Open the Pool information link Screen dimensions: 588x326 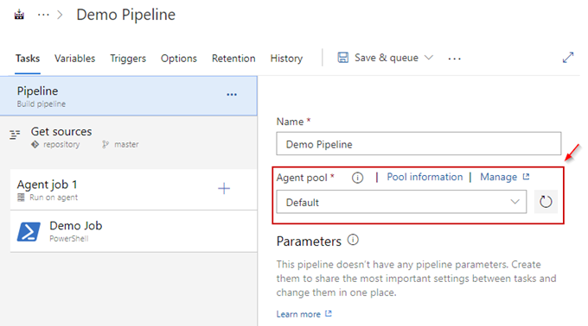coord(425,177)
